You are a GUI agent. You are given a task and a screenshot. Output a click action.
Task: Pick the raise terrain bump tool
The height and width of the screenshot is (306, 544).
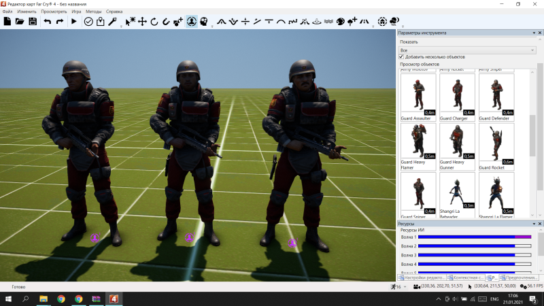[222, 22]
